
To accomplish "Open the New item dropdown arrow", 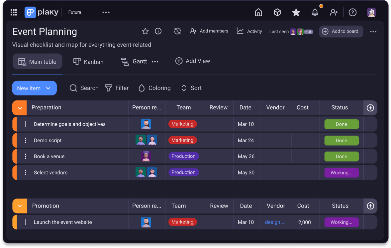I will coord(49,88).
